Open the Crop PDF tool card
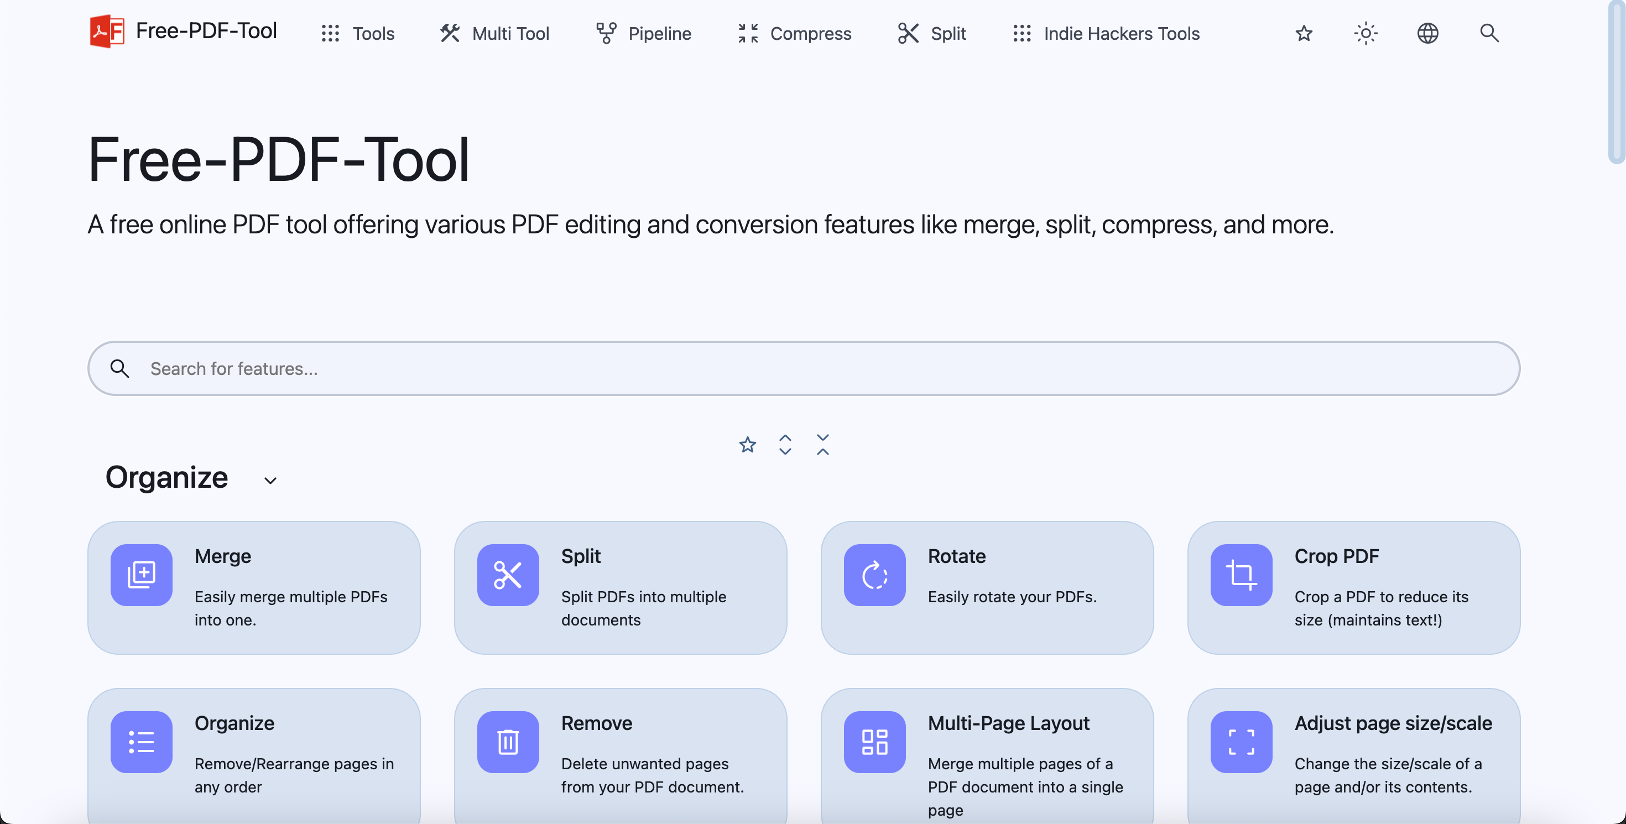This screenshot has width=1626, height=824. 1354,587
